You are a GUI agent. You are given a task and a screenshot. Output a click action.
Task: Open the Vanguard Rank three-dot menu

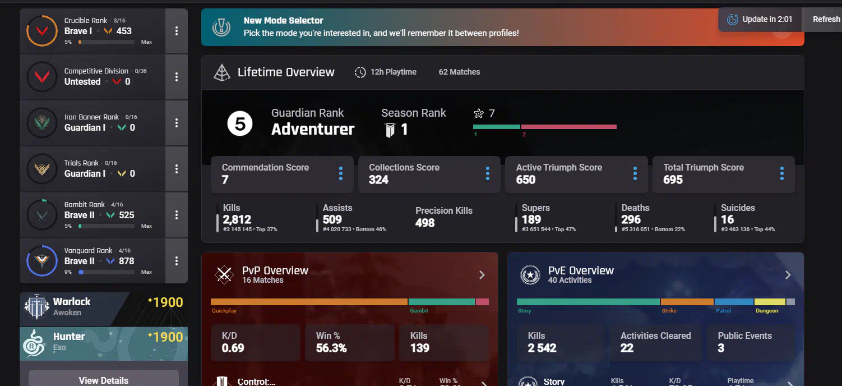pyautogui.click(x=177, y=261)
